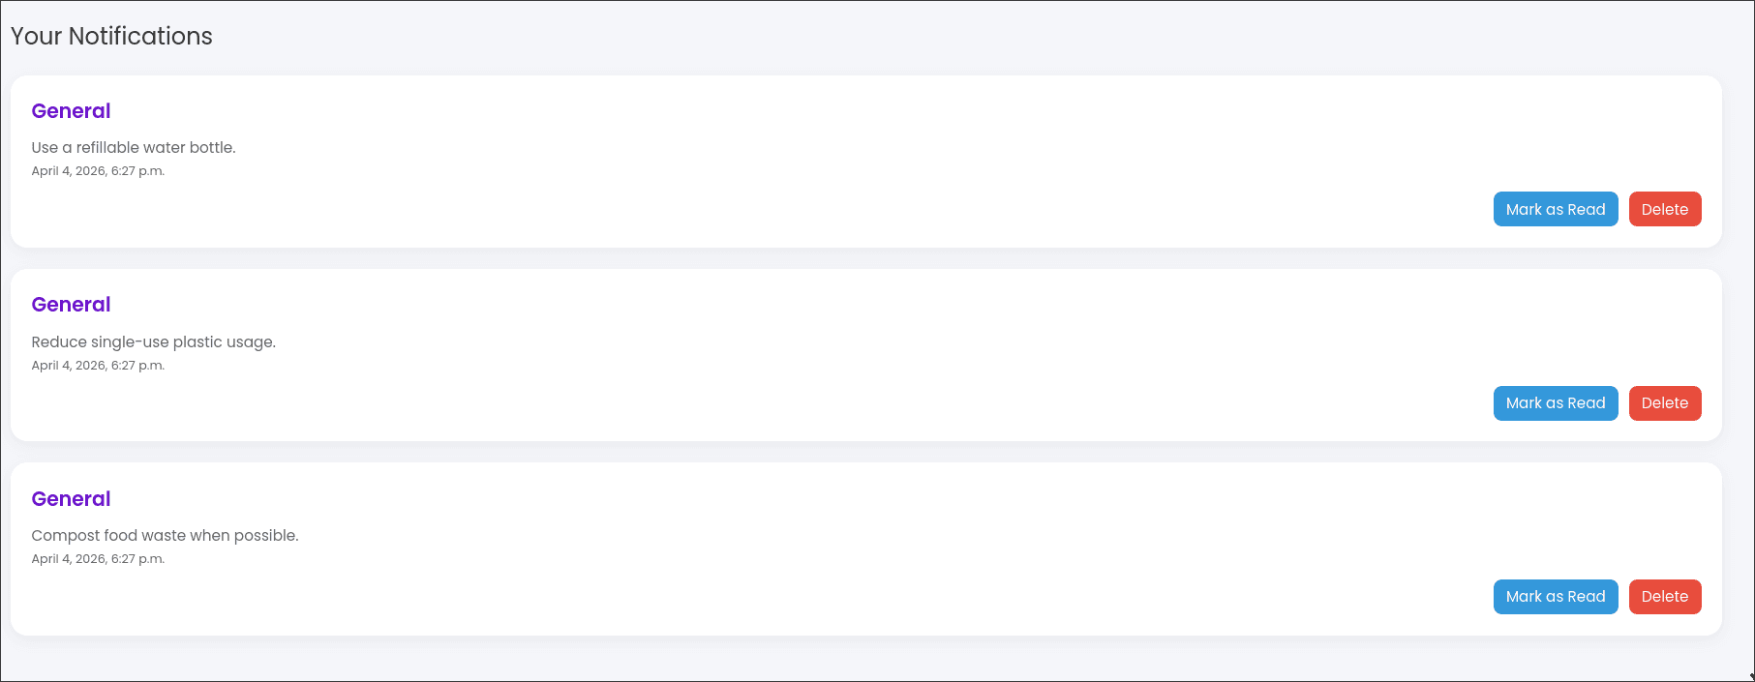Delete the compost food waste notification
The image size is (1755, 682).
tap(1664, 597)
